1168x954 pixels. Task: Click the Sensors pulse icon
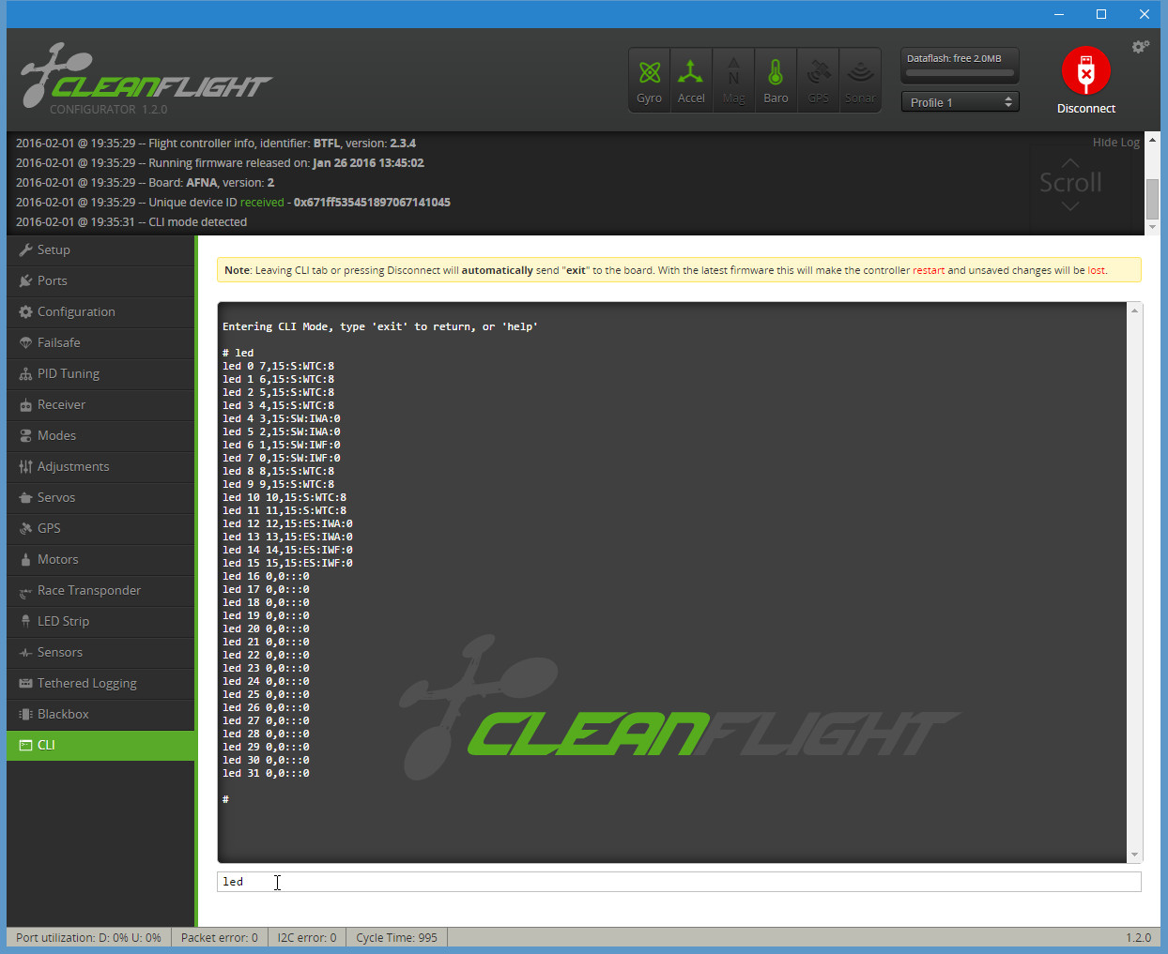click(25, 653)
